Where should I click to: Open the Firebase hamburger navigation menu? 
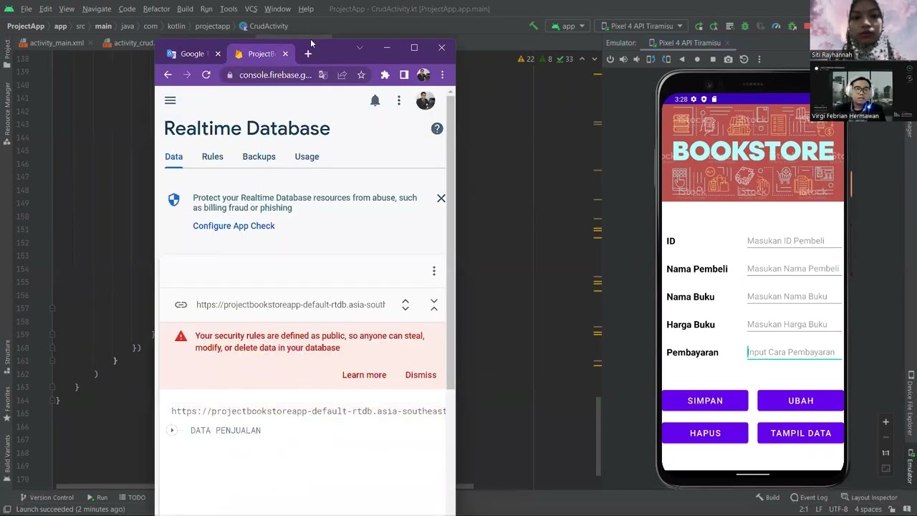(170, 100)
